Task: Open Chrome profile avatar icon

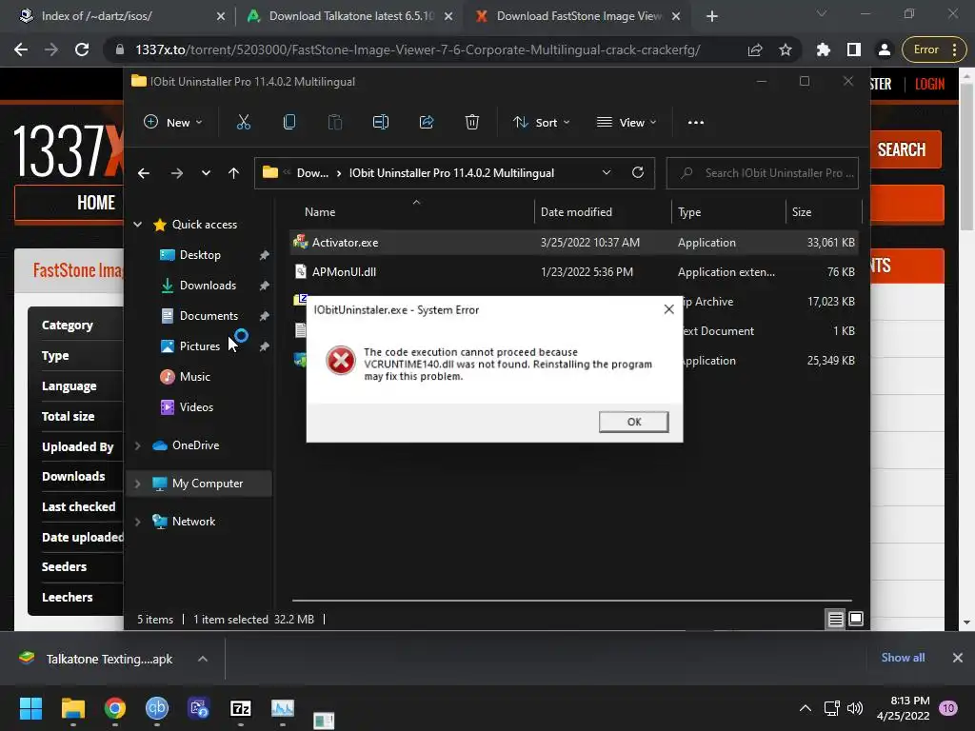Action: pos(884,49)
